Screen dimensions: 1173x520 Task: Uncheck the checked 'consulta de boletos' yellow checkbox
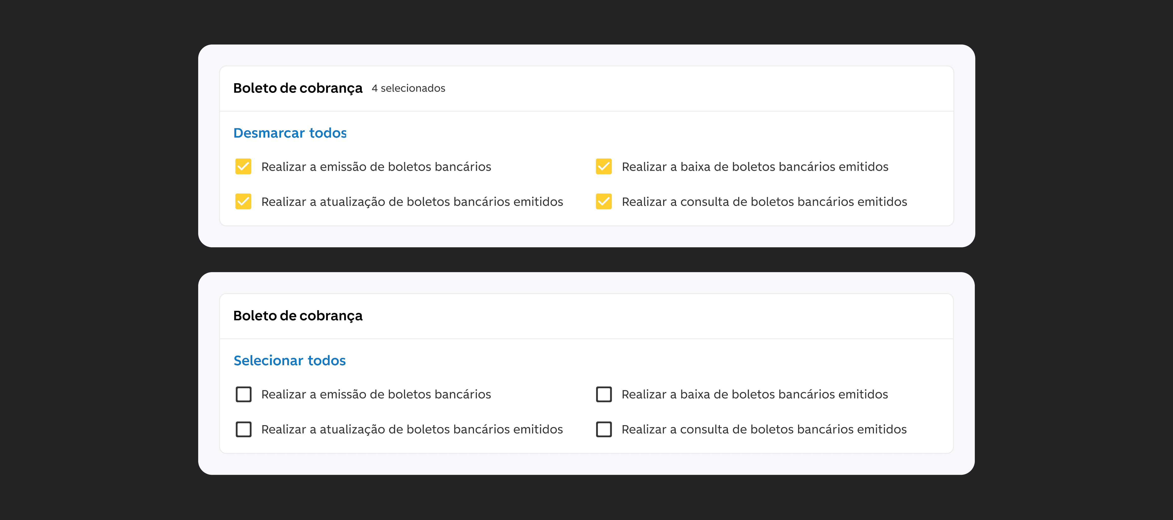tap(603, 201)
